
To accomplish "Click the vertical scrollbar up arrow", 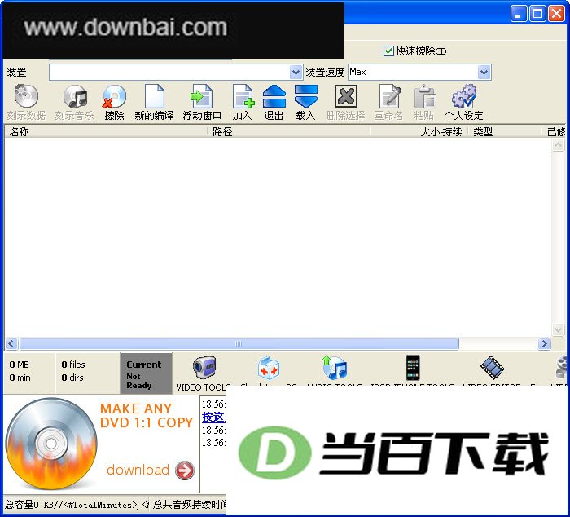I will click(x=558, y=145).
